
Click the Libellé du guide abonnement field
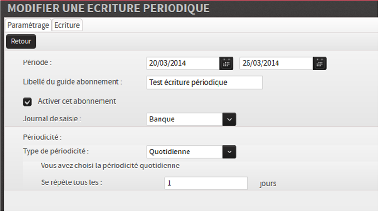pos(204,83)
